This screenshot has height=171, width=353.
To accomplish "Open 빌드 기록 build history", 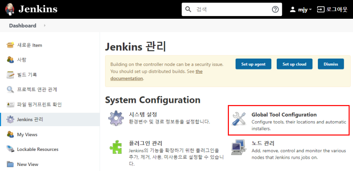I will pos(27,75).
